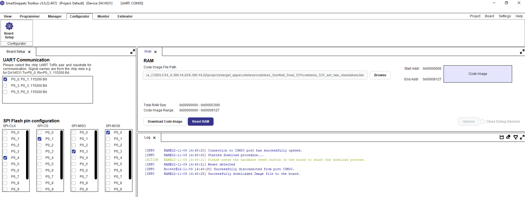Switch to the Programmer tab
Screen dimensions: 525x197
click(30, 16)
